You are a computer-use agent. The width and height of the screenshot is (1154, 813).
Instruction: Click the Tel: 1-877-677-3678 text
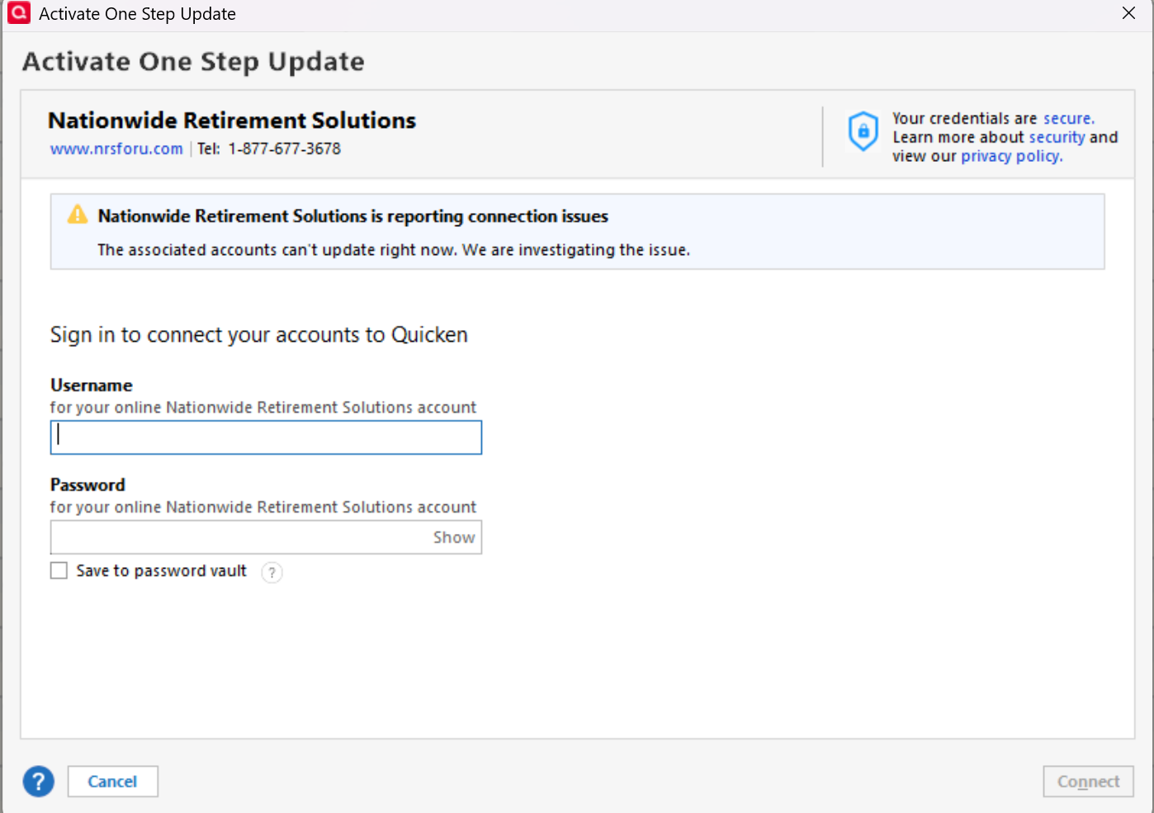pos(269,149)
